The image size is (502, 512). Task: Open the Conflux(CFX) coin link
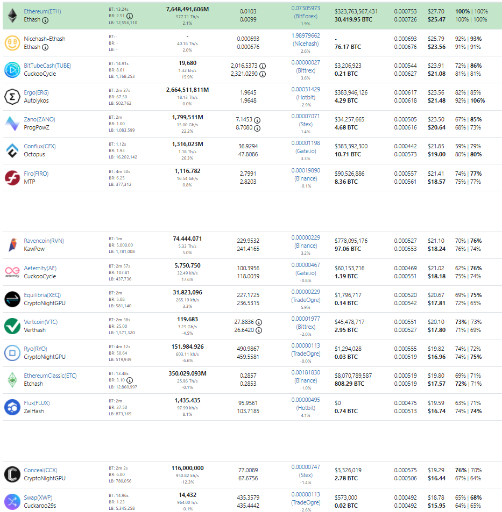coord(40,146)
